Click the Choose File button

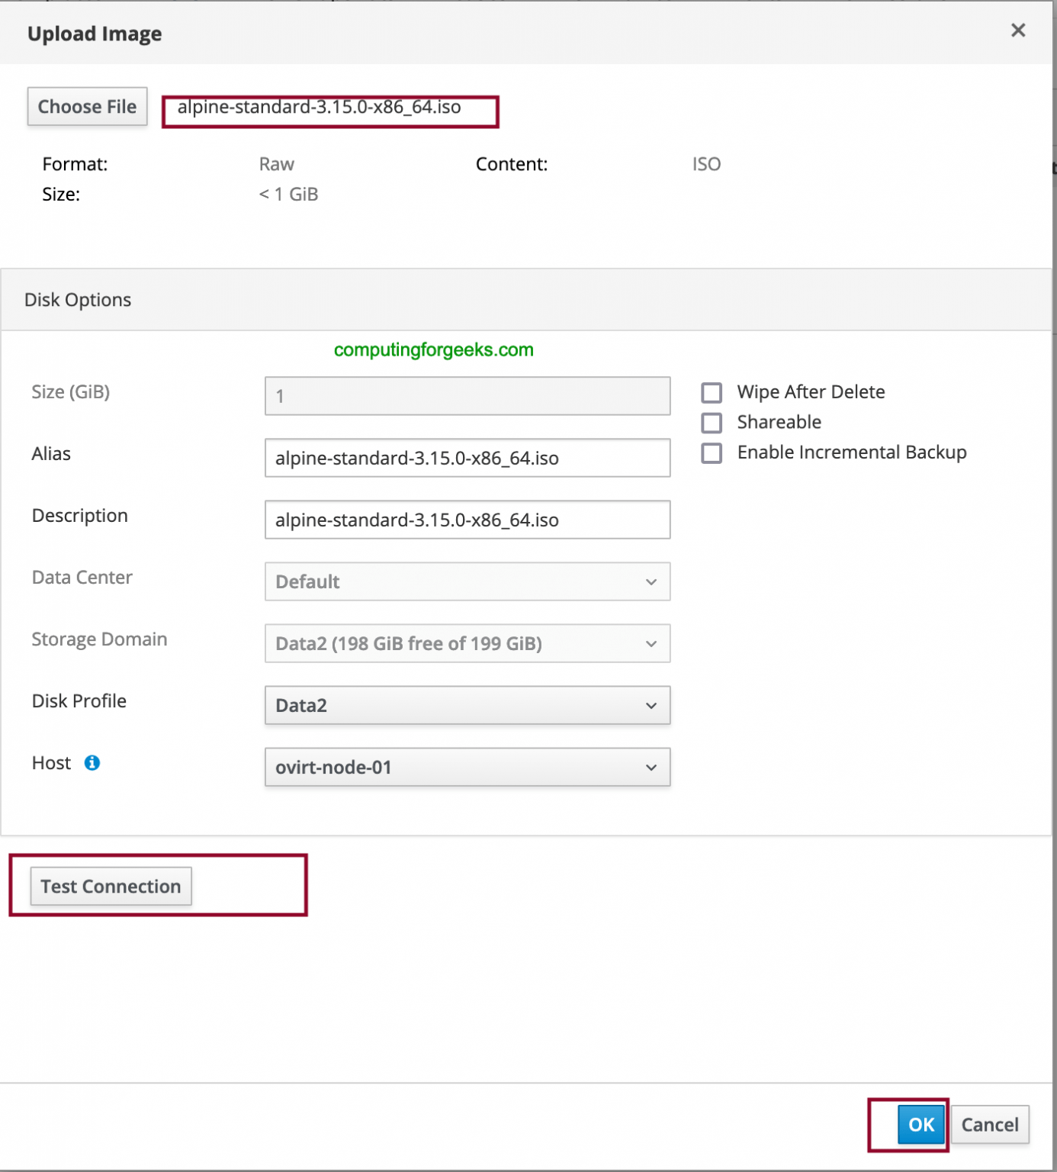point(86,106)
